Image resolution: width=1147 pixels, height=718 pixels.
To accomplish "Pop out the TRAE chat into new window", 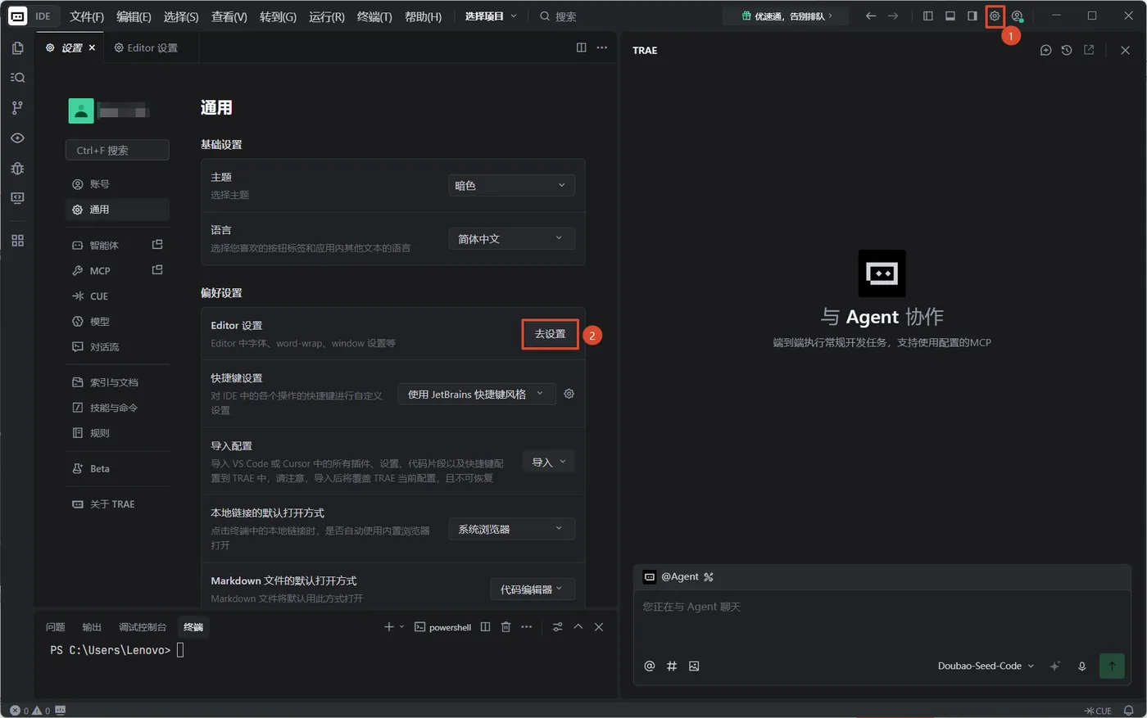I will click(x=1089, y=50).
